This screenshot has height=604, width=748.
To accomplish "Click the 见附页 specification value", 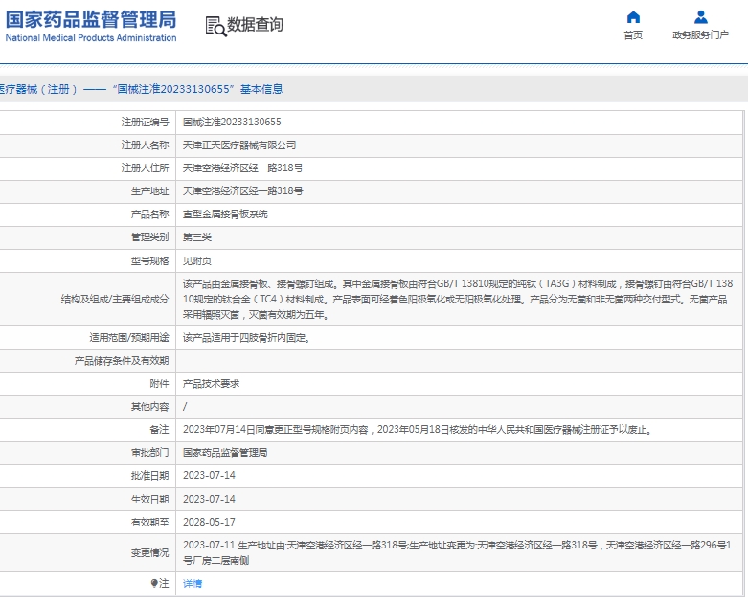I will tap(197, 261).
